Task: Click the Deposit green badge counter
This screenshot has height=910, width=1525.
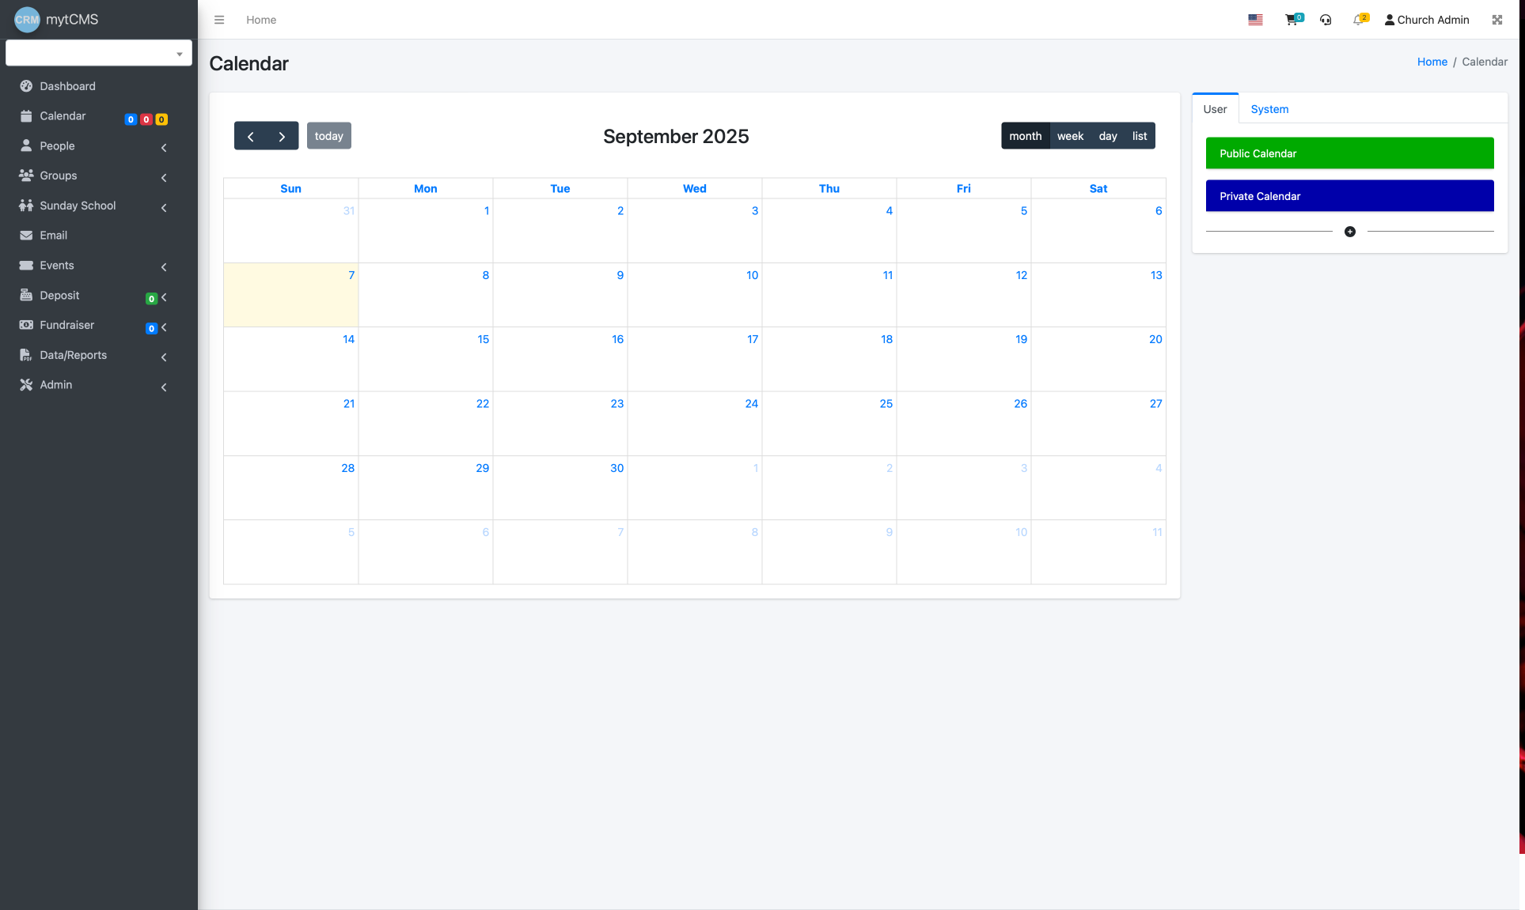Action: click(151, 299)
